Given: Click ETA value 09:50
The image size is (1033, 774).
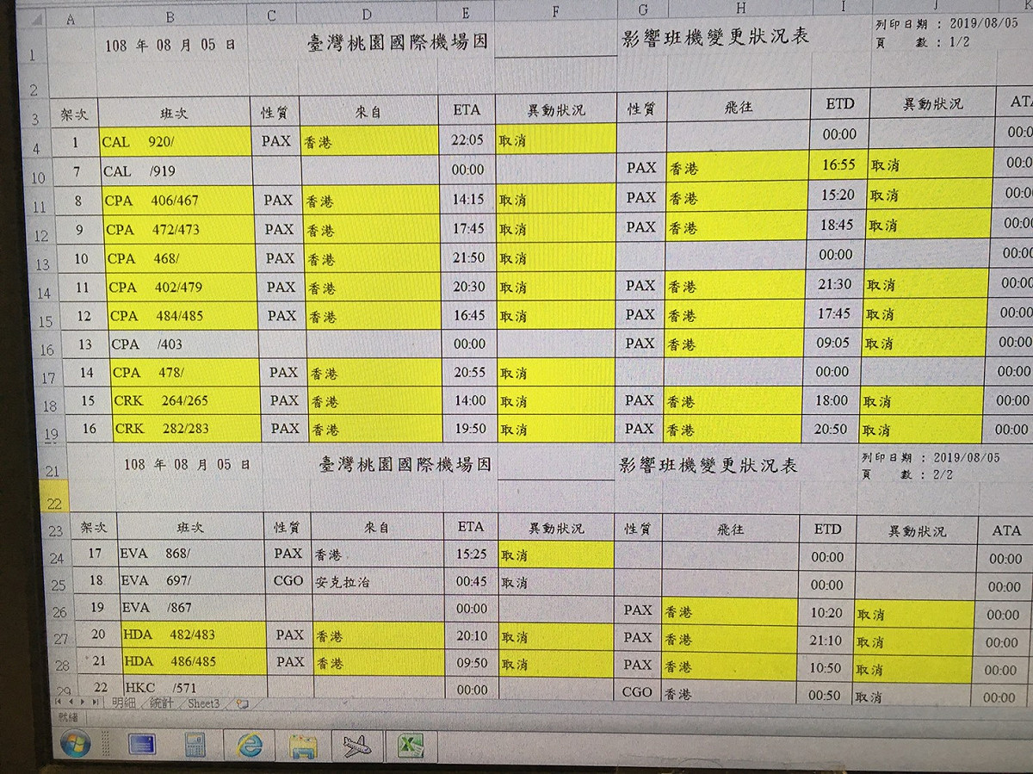Looking at the screenshot, I should 472,663.
